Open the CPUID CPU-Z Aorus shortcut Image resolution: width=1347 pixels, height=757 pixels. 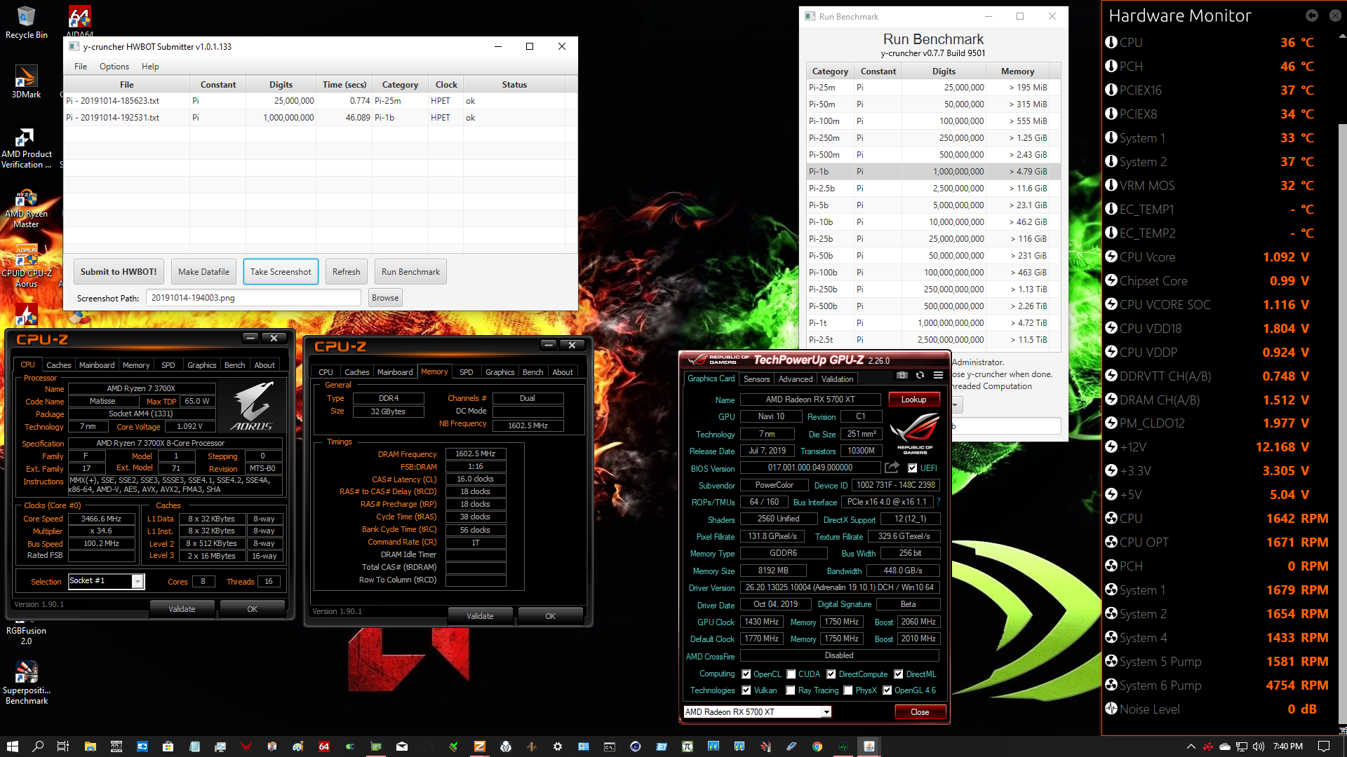(27, 267)
